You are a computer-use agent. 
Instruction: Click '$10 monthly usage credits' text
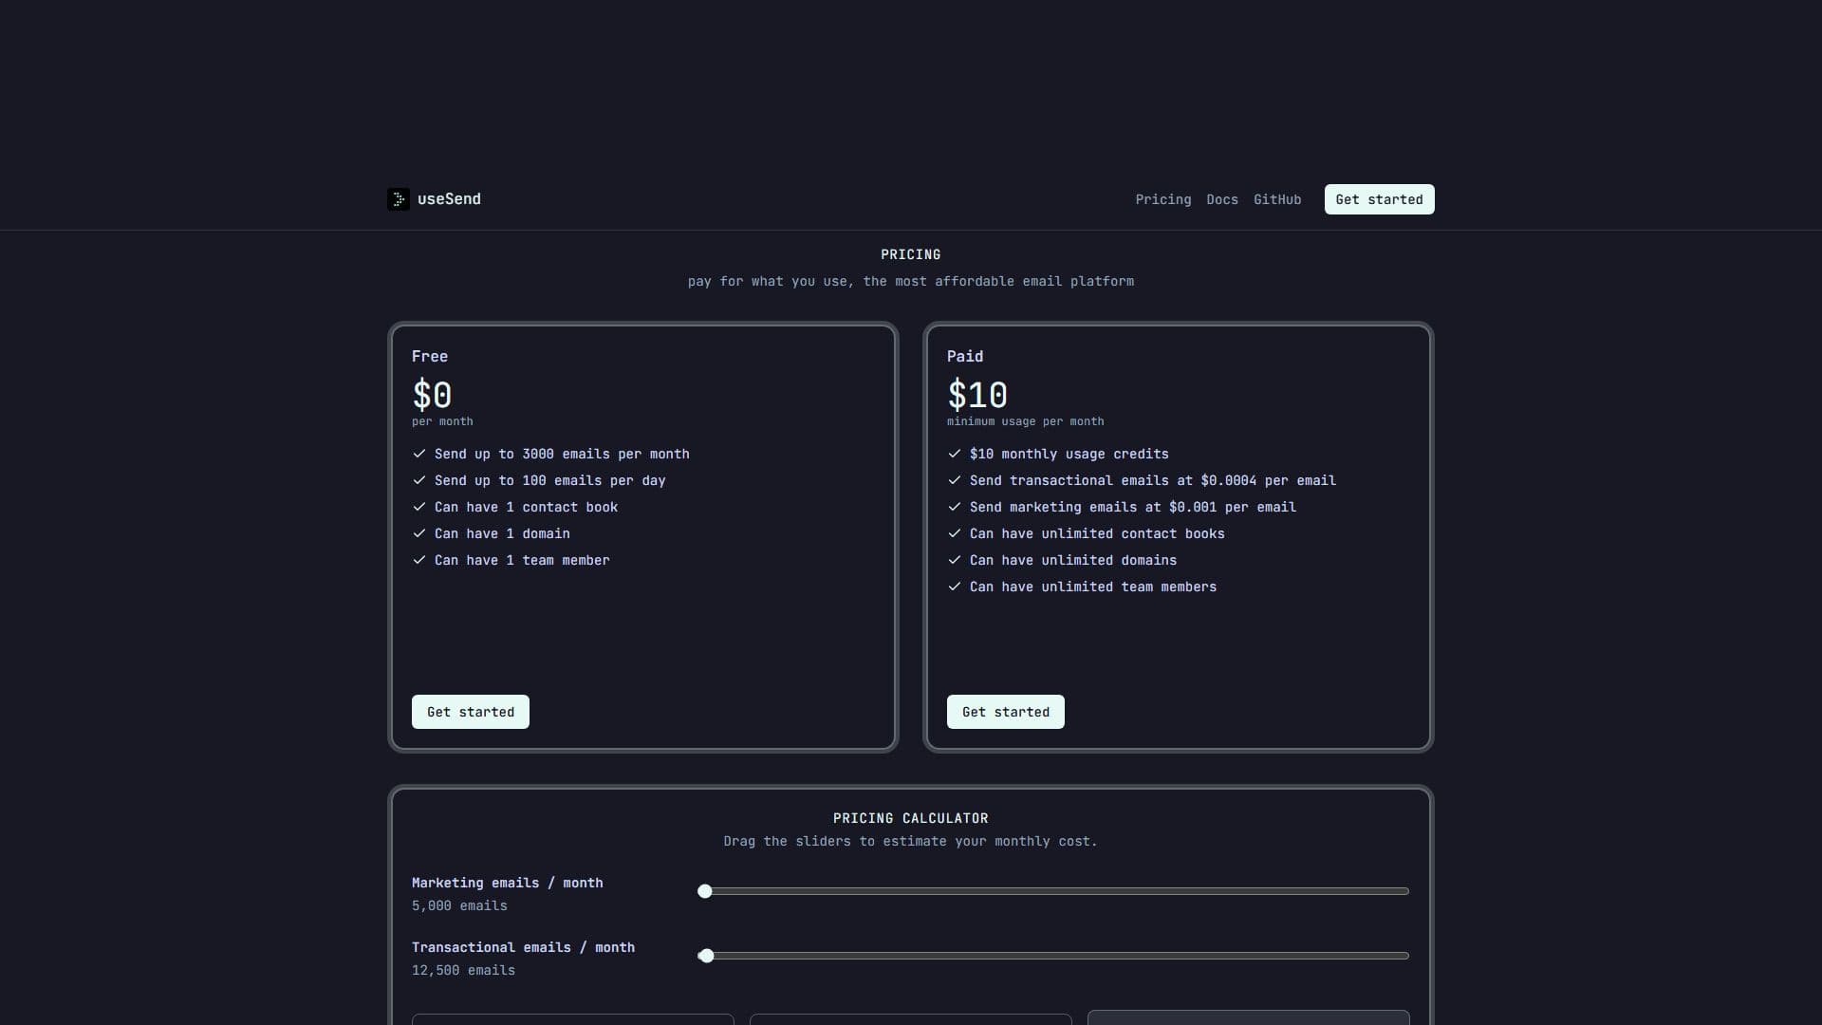[1069, 454]
